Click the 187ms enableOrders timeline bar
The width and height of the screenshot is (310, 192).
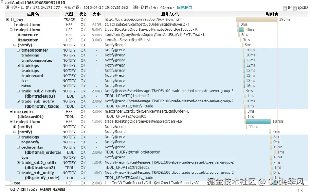tap(258, 121)
